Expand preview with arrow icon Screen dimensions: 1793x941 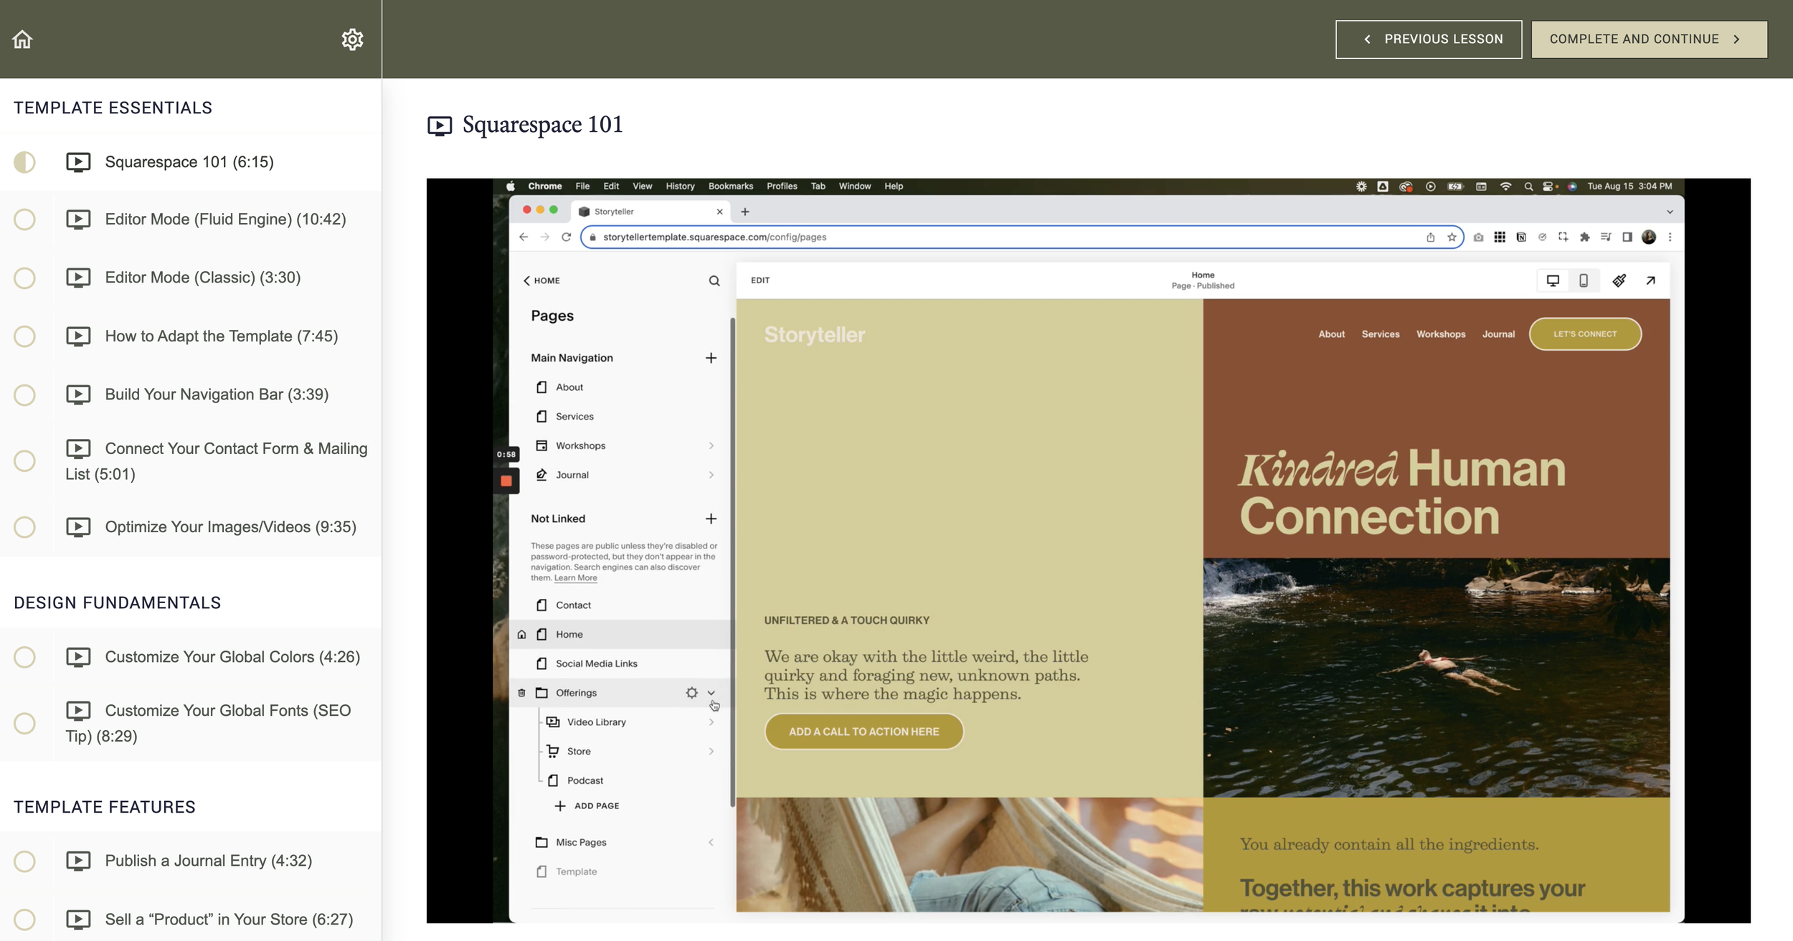pyautogui.click(x=1650, y=280)
